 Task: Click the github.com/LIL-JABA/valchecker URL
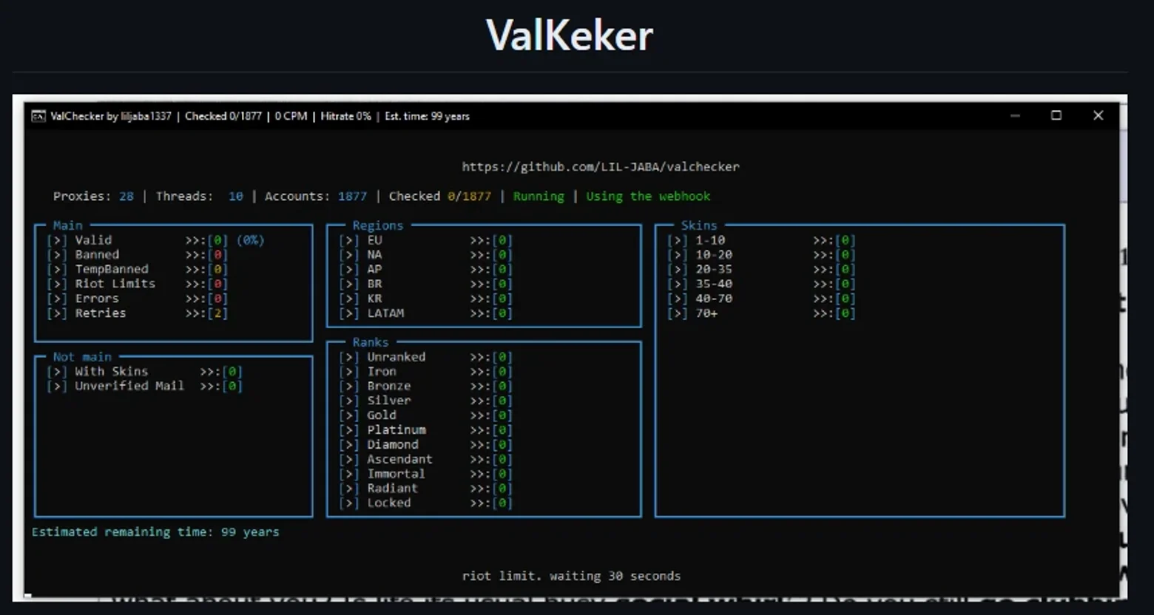(x=601, y=166)
